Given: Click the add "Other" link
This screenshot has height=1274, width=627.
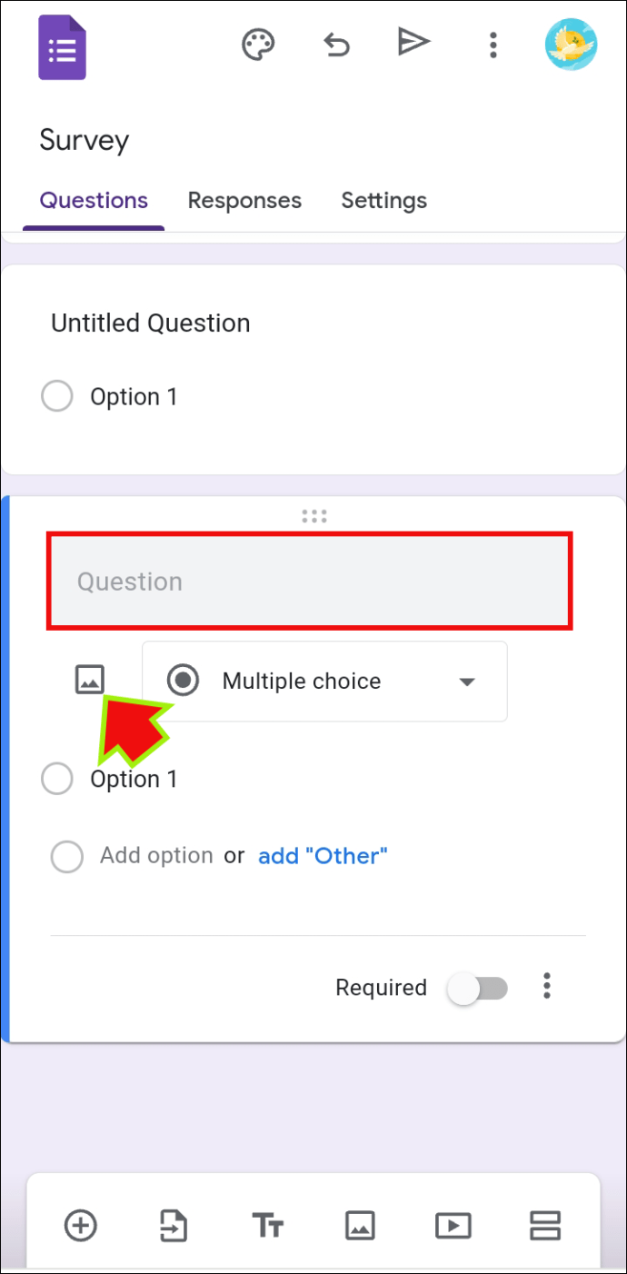Looking at the screenshot, I should click(x=323, y=855).
